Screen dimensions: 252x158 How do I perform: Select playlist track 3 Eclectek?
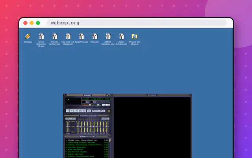click(x=87, y=145)
